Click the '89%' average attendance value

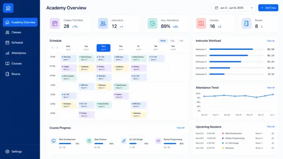(x=165, y=26)
